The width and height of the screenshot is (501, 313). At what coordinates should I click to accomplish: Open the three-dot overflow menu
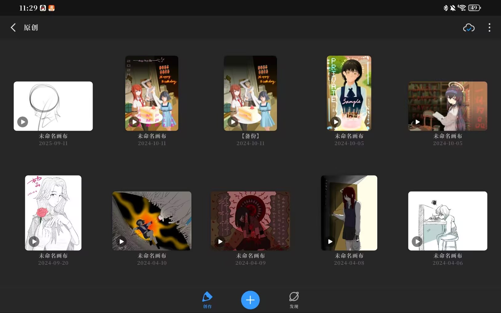pos(489,27)
